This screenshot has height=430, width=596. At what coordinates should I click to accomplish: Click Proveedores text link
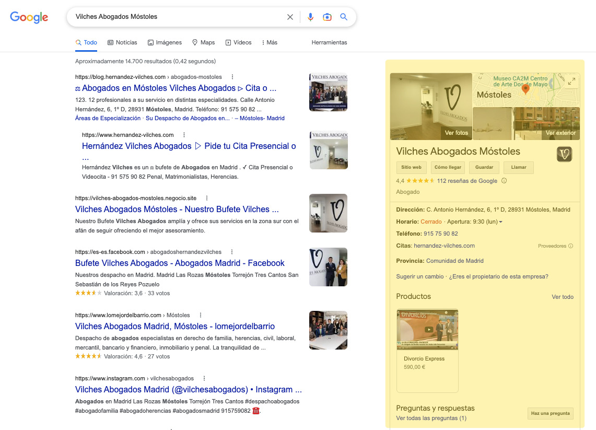[x=552, y=246]
